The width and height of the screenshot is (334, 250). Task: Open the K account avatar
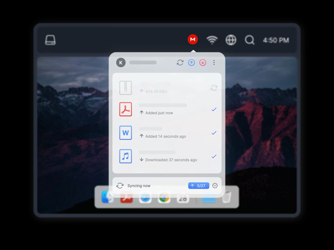point(121,63)
